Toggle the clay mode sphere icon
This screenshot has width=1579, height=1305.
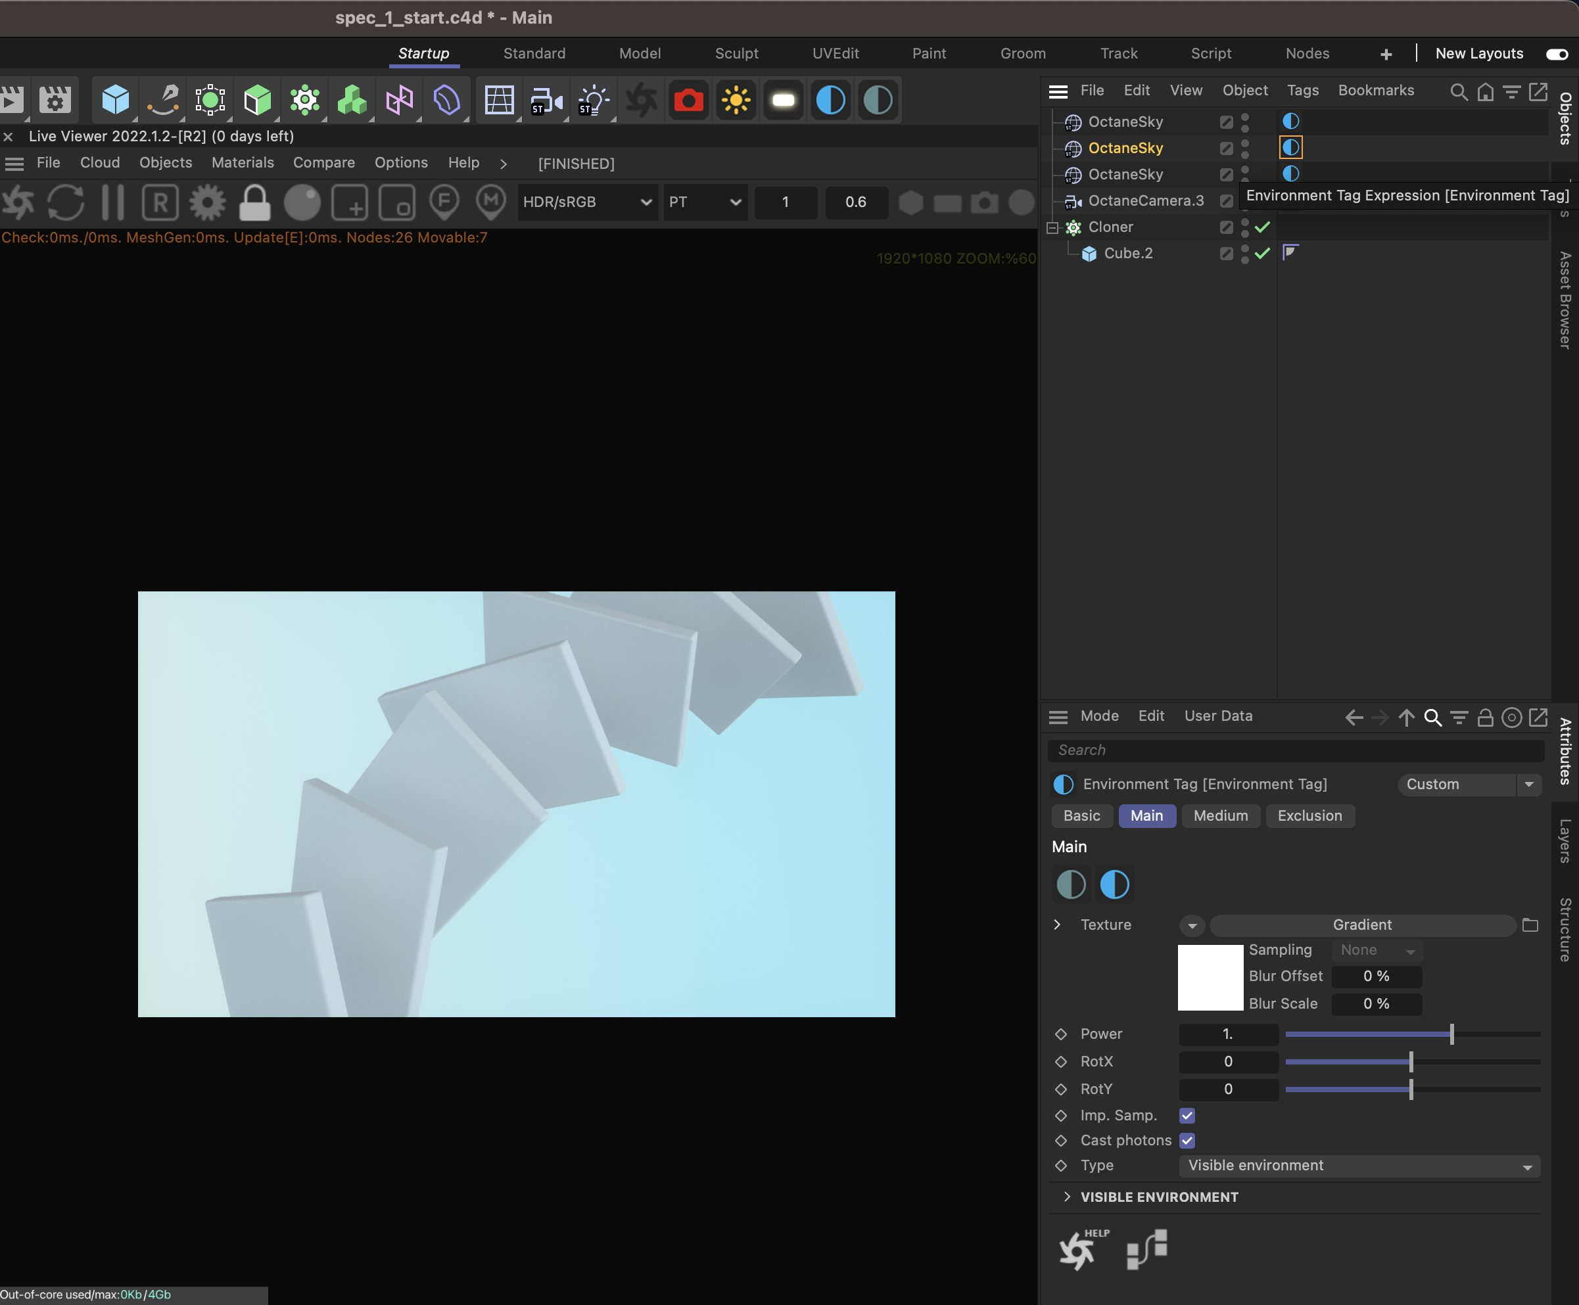(302, 202)
